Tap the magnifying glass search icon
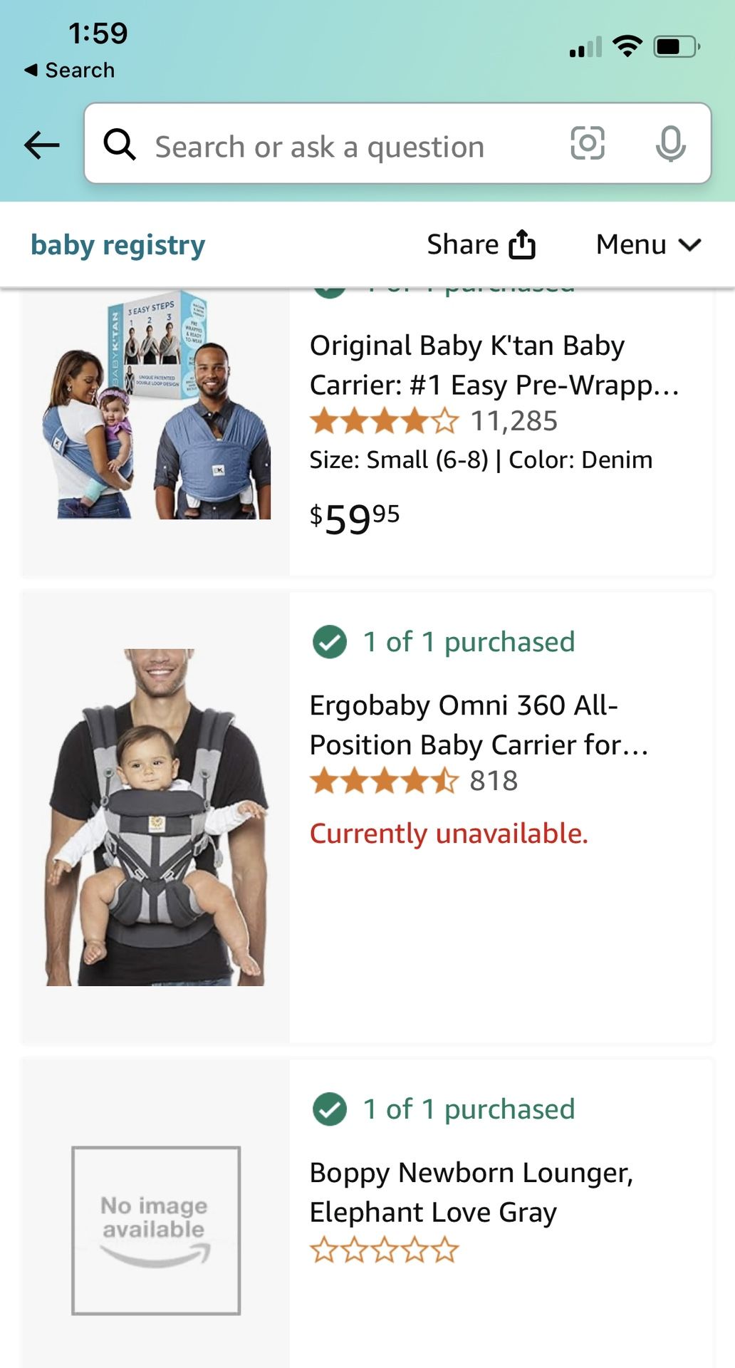Screen dimensions: 735x1368 (x=120, y=145)
